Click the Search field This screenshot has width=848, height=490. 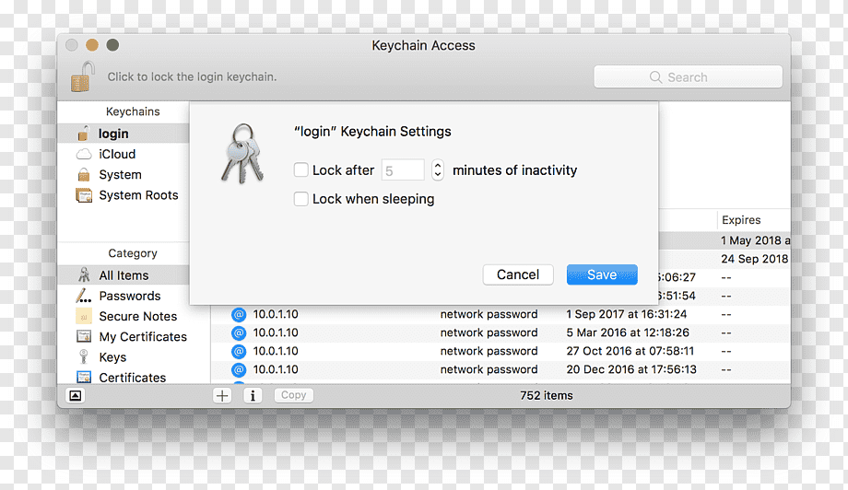[688, 76]
